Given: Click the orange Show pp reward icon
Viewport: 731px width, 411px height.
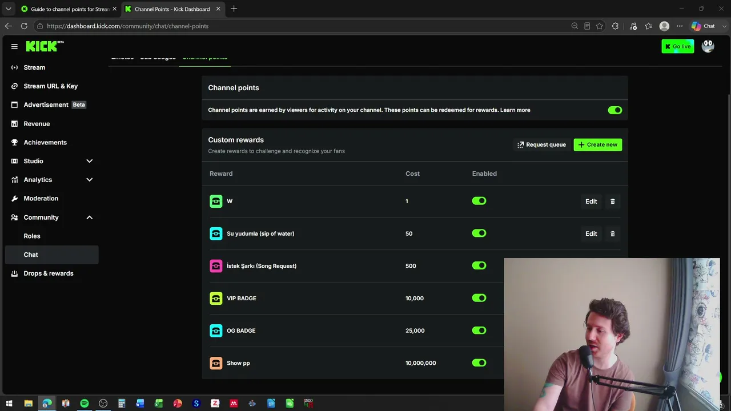Looking at the screenshot, I should [x=216, y=363].
